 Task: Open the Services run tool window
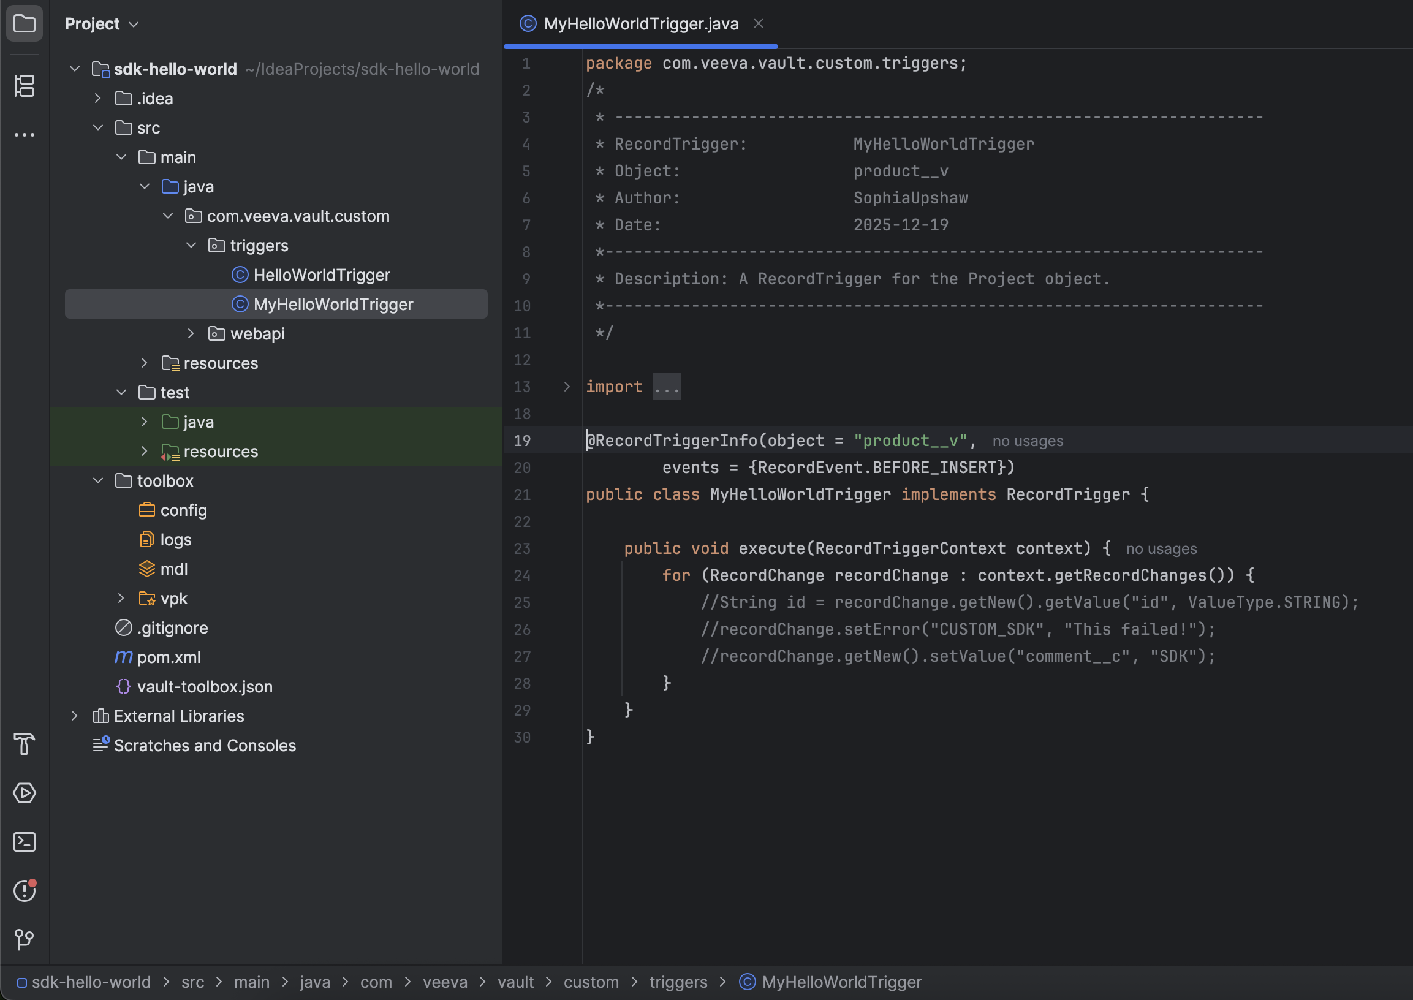(x=24, y=793)
